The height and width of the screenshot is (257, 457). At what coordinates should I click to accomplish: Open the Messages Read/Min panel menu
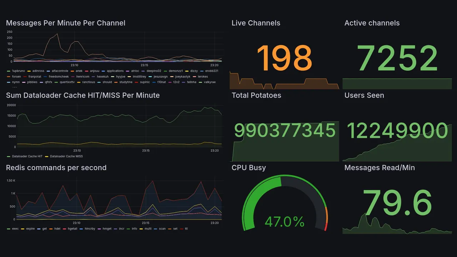(380, 168)
